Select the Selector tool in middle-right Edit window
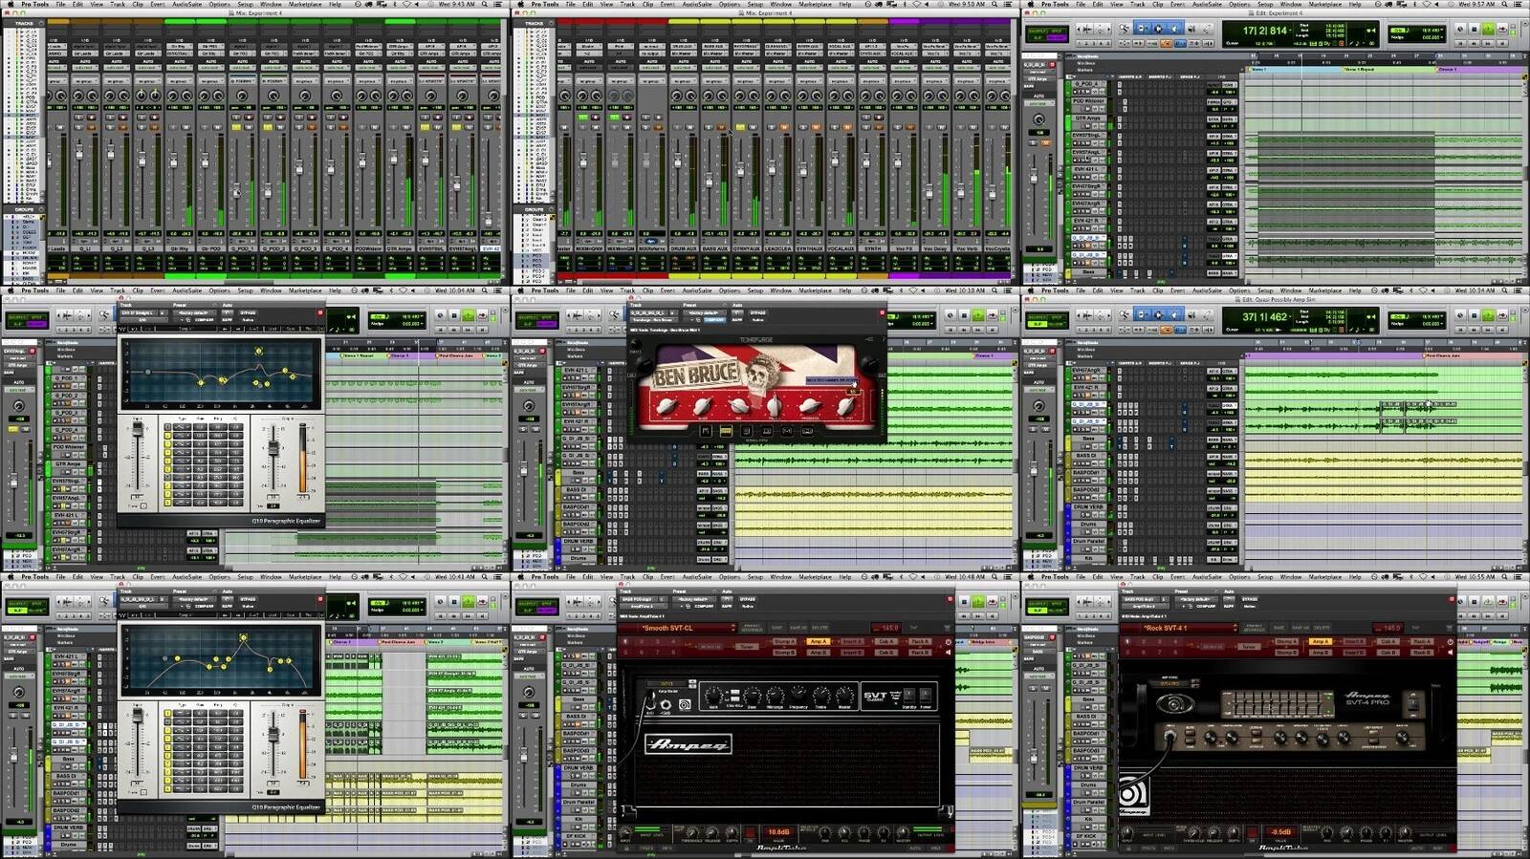This screenshot has width=1530, height=859. pyautogui.click(x=1158, y=315)
